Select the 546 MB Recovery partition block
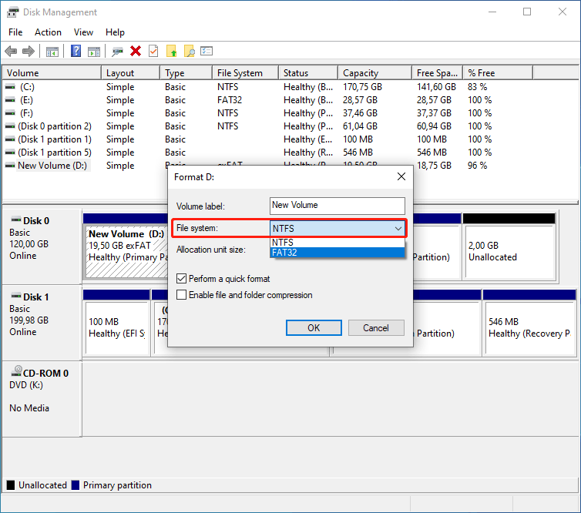Image resolution: width=581 pixels, height=513 pixels. coord(530,322)
